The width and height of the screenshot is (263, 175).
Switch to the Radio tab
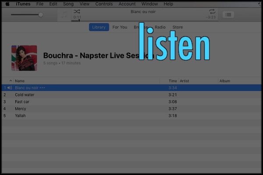160,27
